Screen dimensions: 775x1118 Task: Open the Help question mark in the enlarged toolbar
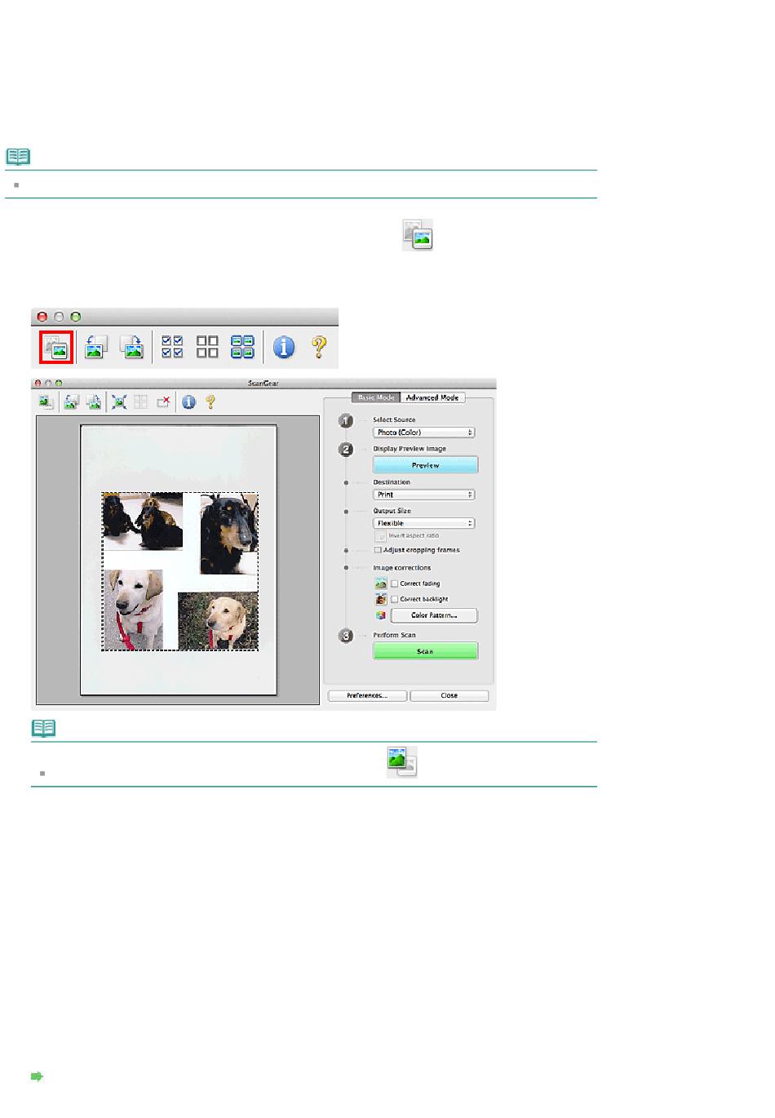tap(319, 347)
